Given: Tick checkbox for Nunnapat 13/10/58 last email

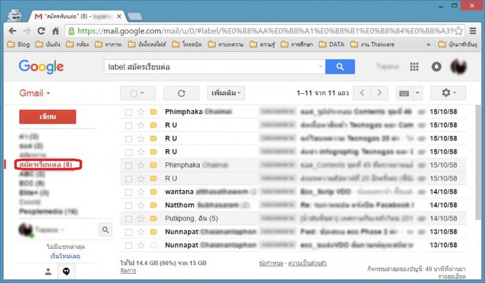Looking at the screenshot, I should (129, 246).
